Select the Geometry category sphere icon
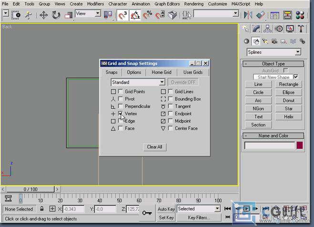This screenshot has width=314, height=227. [246, 41]
